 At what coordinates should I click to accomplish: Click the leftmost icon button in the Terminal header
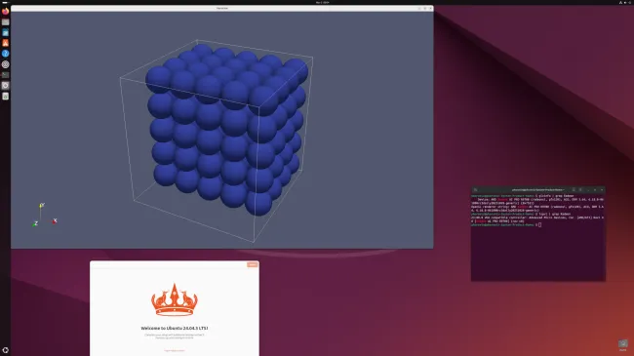[476, 190]
